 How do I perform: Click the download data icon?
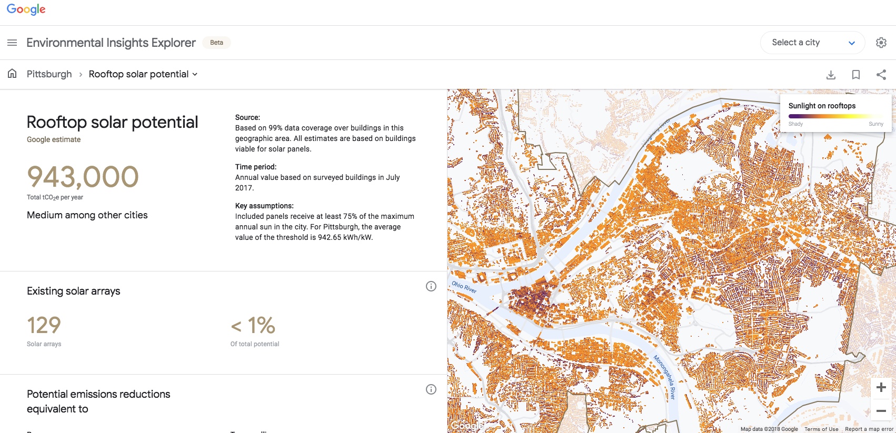pos(831,75)
